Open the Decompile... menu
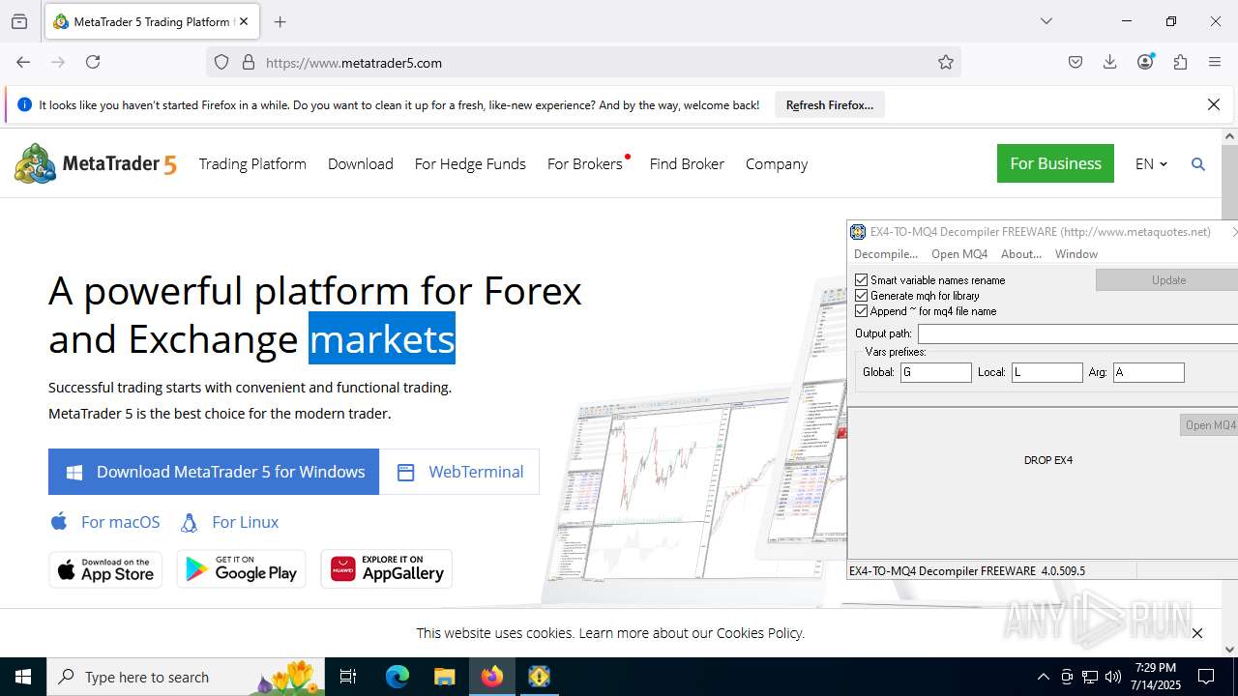Viewport: 1238px width, 696px height. coord(886,254)
